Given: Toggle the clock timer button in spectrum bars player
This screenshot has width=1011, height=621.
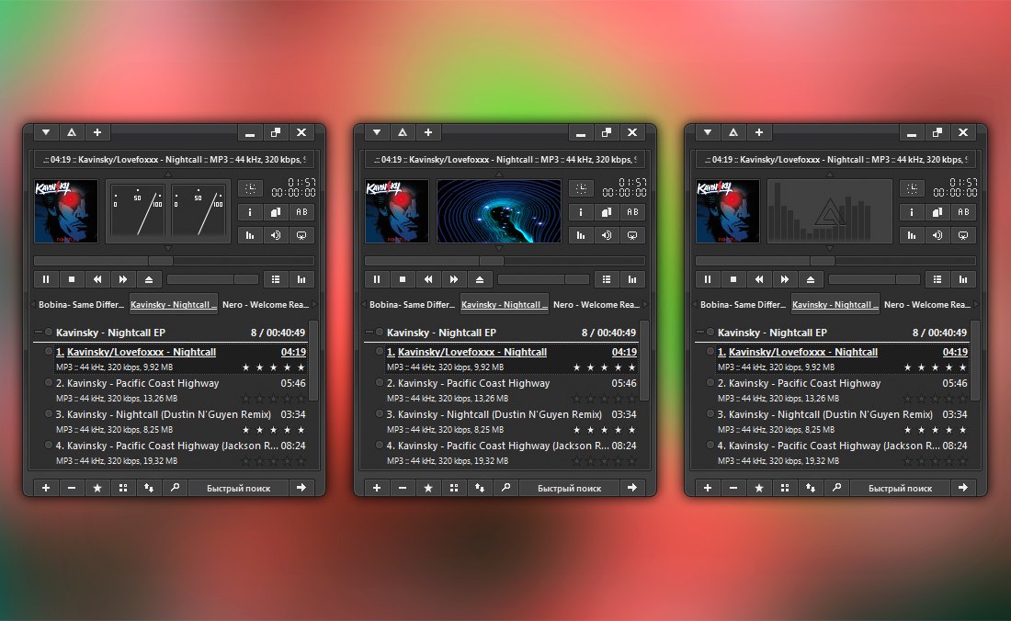Looking at the screenshot, I should point(912,188).
